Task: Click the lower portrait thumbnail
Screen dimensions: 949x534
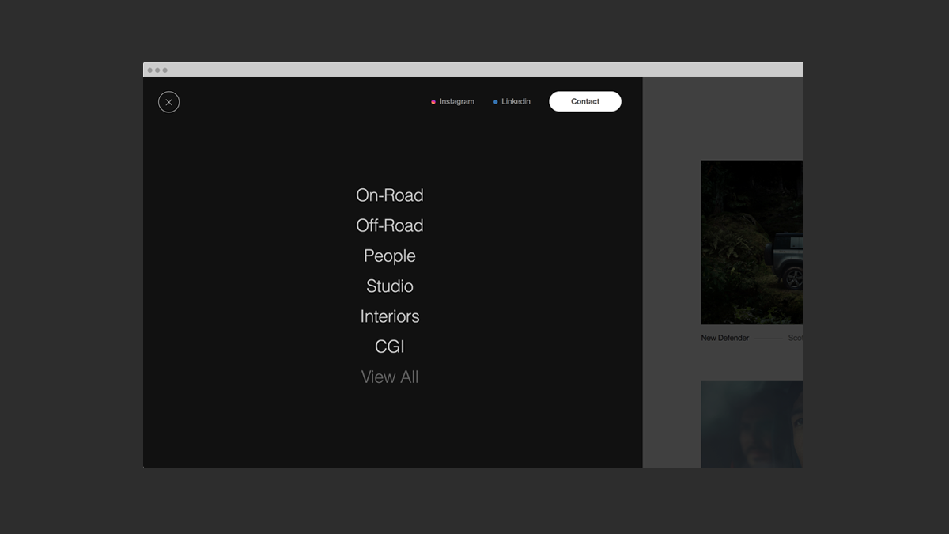Action: click(x=751, y=425)
